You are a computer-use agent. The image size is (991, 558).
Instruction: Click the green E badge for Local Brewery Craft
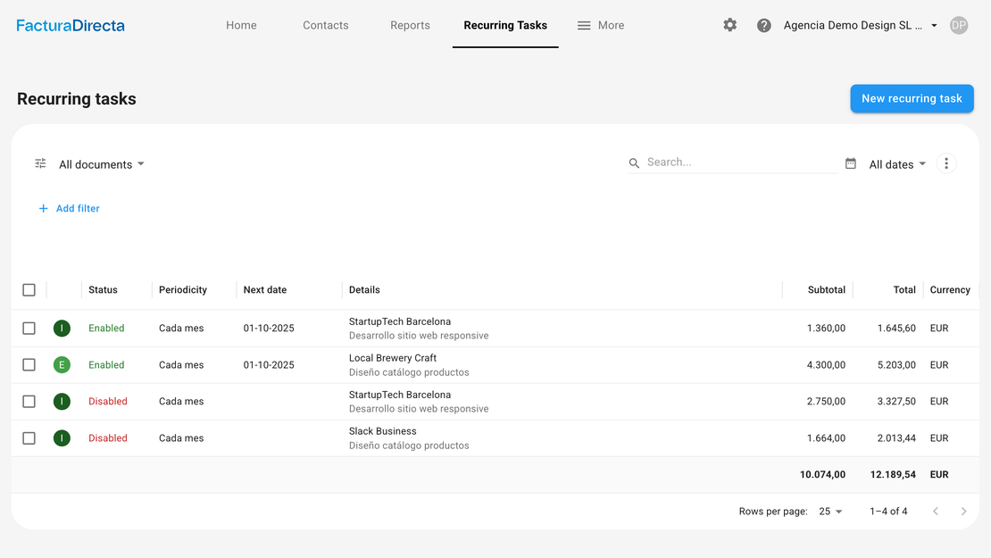(x=62, y=364)
